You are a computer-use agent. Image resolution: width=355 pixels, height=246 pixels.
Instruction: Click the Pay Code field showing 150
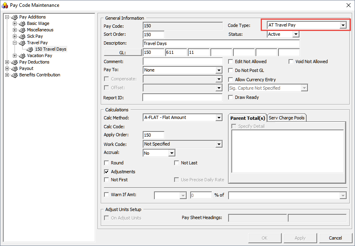183,26
